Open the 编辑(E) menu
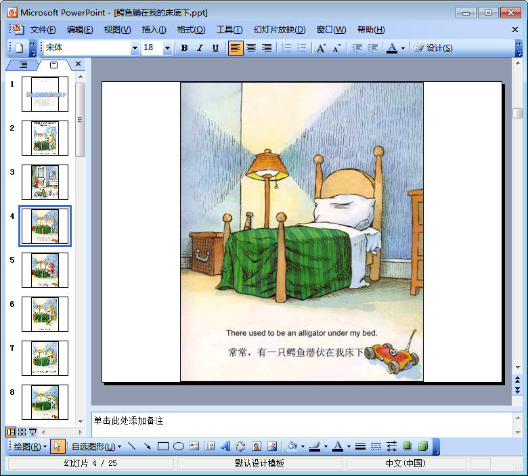This screenshot has height=476, width=528. [80, 30]
